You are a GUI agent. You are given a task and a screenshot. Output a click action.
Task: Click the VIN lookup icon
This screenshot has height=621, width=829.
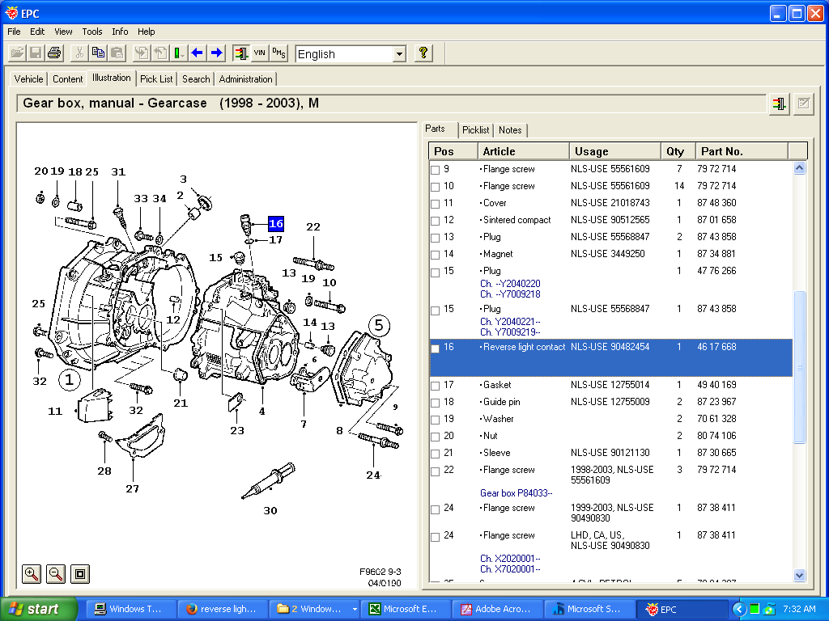click(x=260, y=52)
